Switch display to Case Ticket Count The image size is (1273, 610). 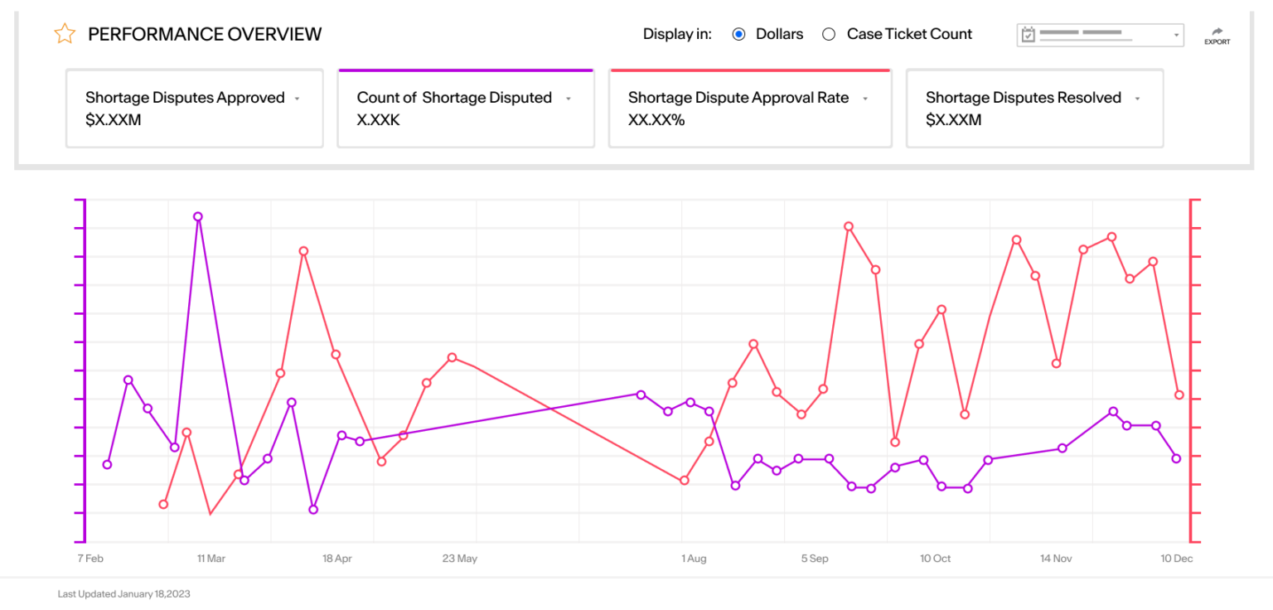coord(829,35)
